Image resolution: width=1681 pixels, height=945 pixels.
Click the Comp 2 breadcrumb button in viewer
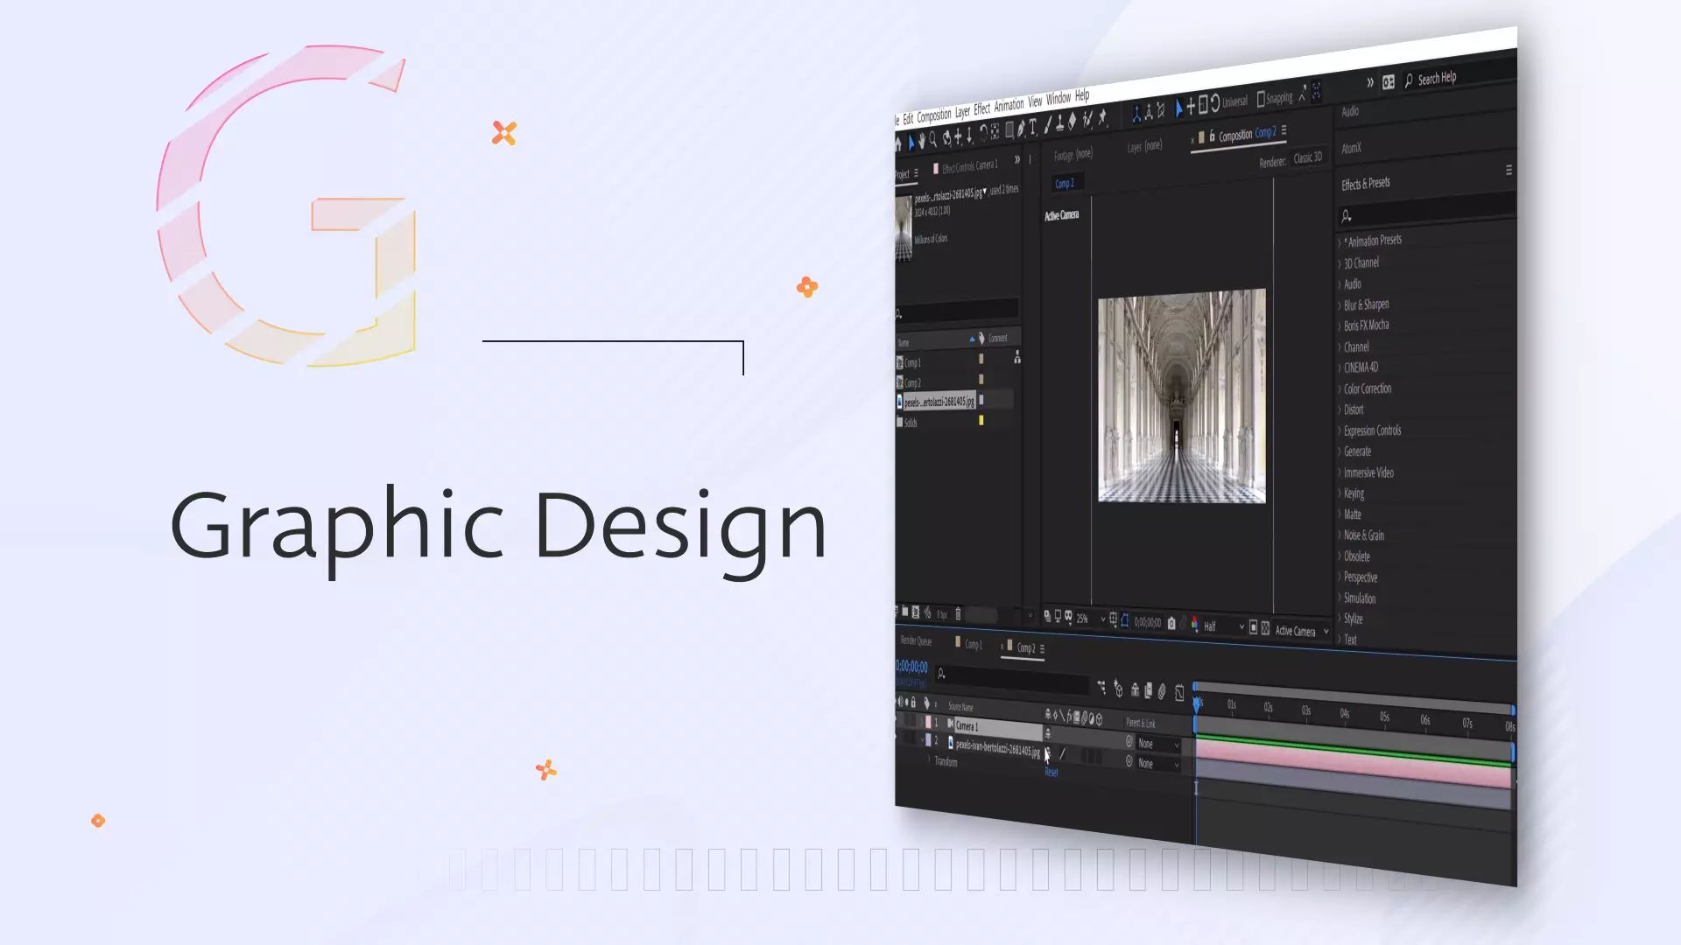1066,184
